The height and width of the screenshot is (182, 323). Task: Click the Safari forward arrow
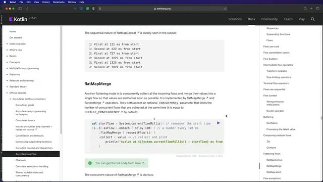[x=33, y=9]
